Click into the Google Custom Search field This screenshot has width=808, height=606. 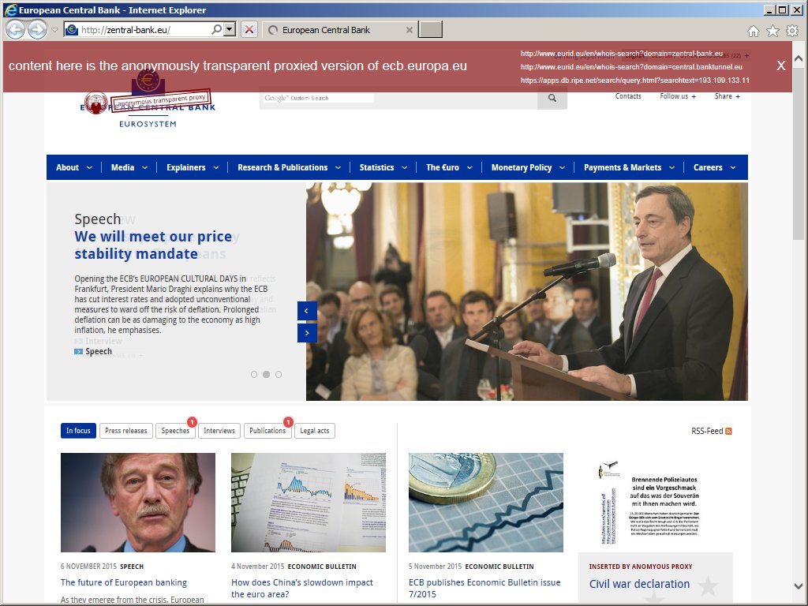(319, 98)
